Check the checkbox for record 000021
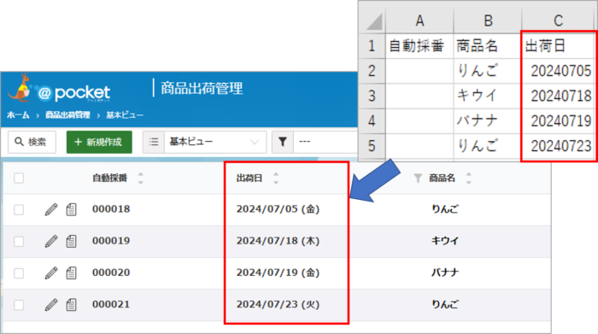Image resolution: width=598 pixels, height=334 pixels. coord(19,305)
